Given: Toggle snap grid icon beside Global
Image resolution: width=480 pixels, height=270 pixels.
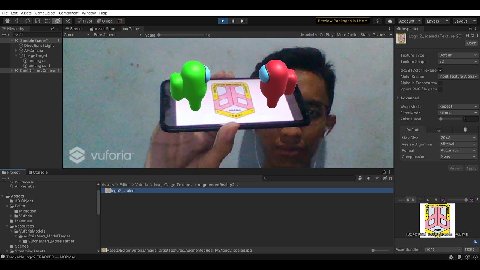Looking at the screenshot, I should (x=120, y=21).
